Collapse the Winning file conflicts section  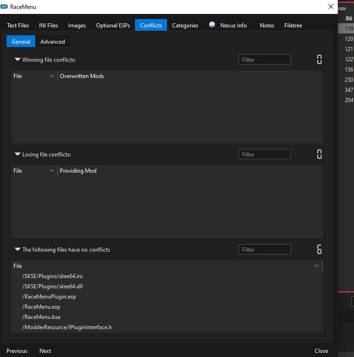18,59
